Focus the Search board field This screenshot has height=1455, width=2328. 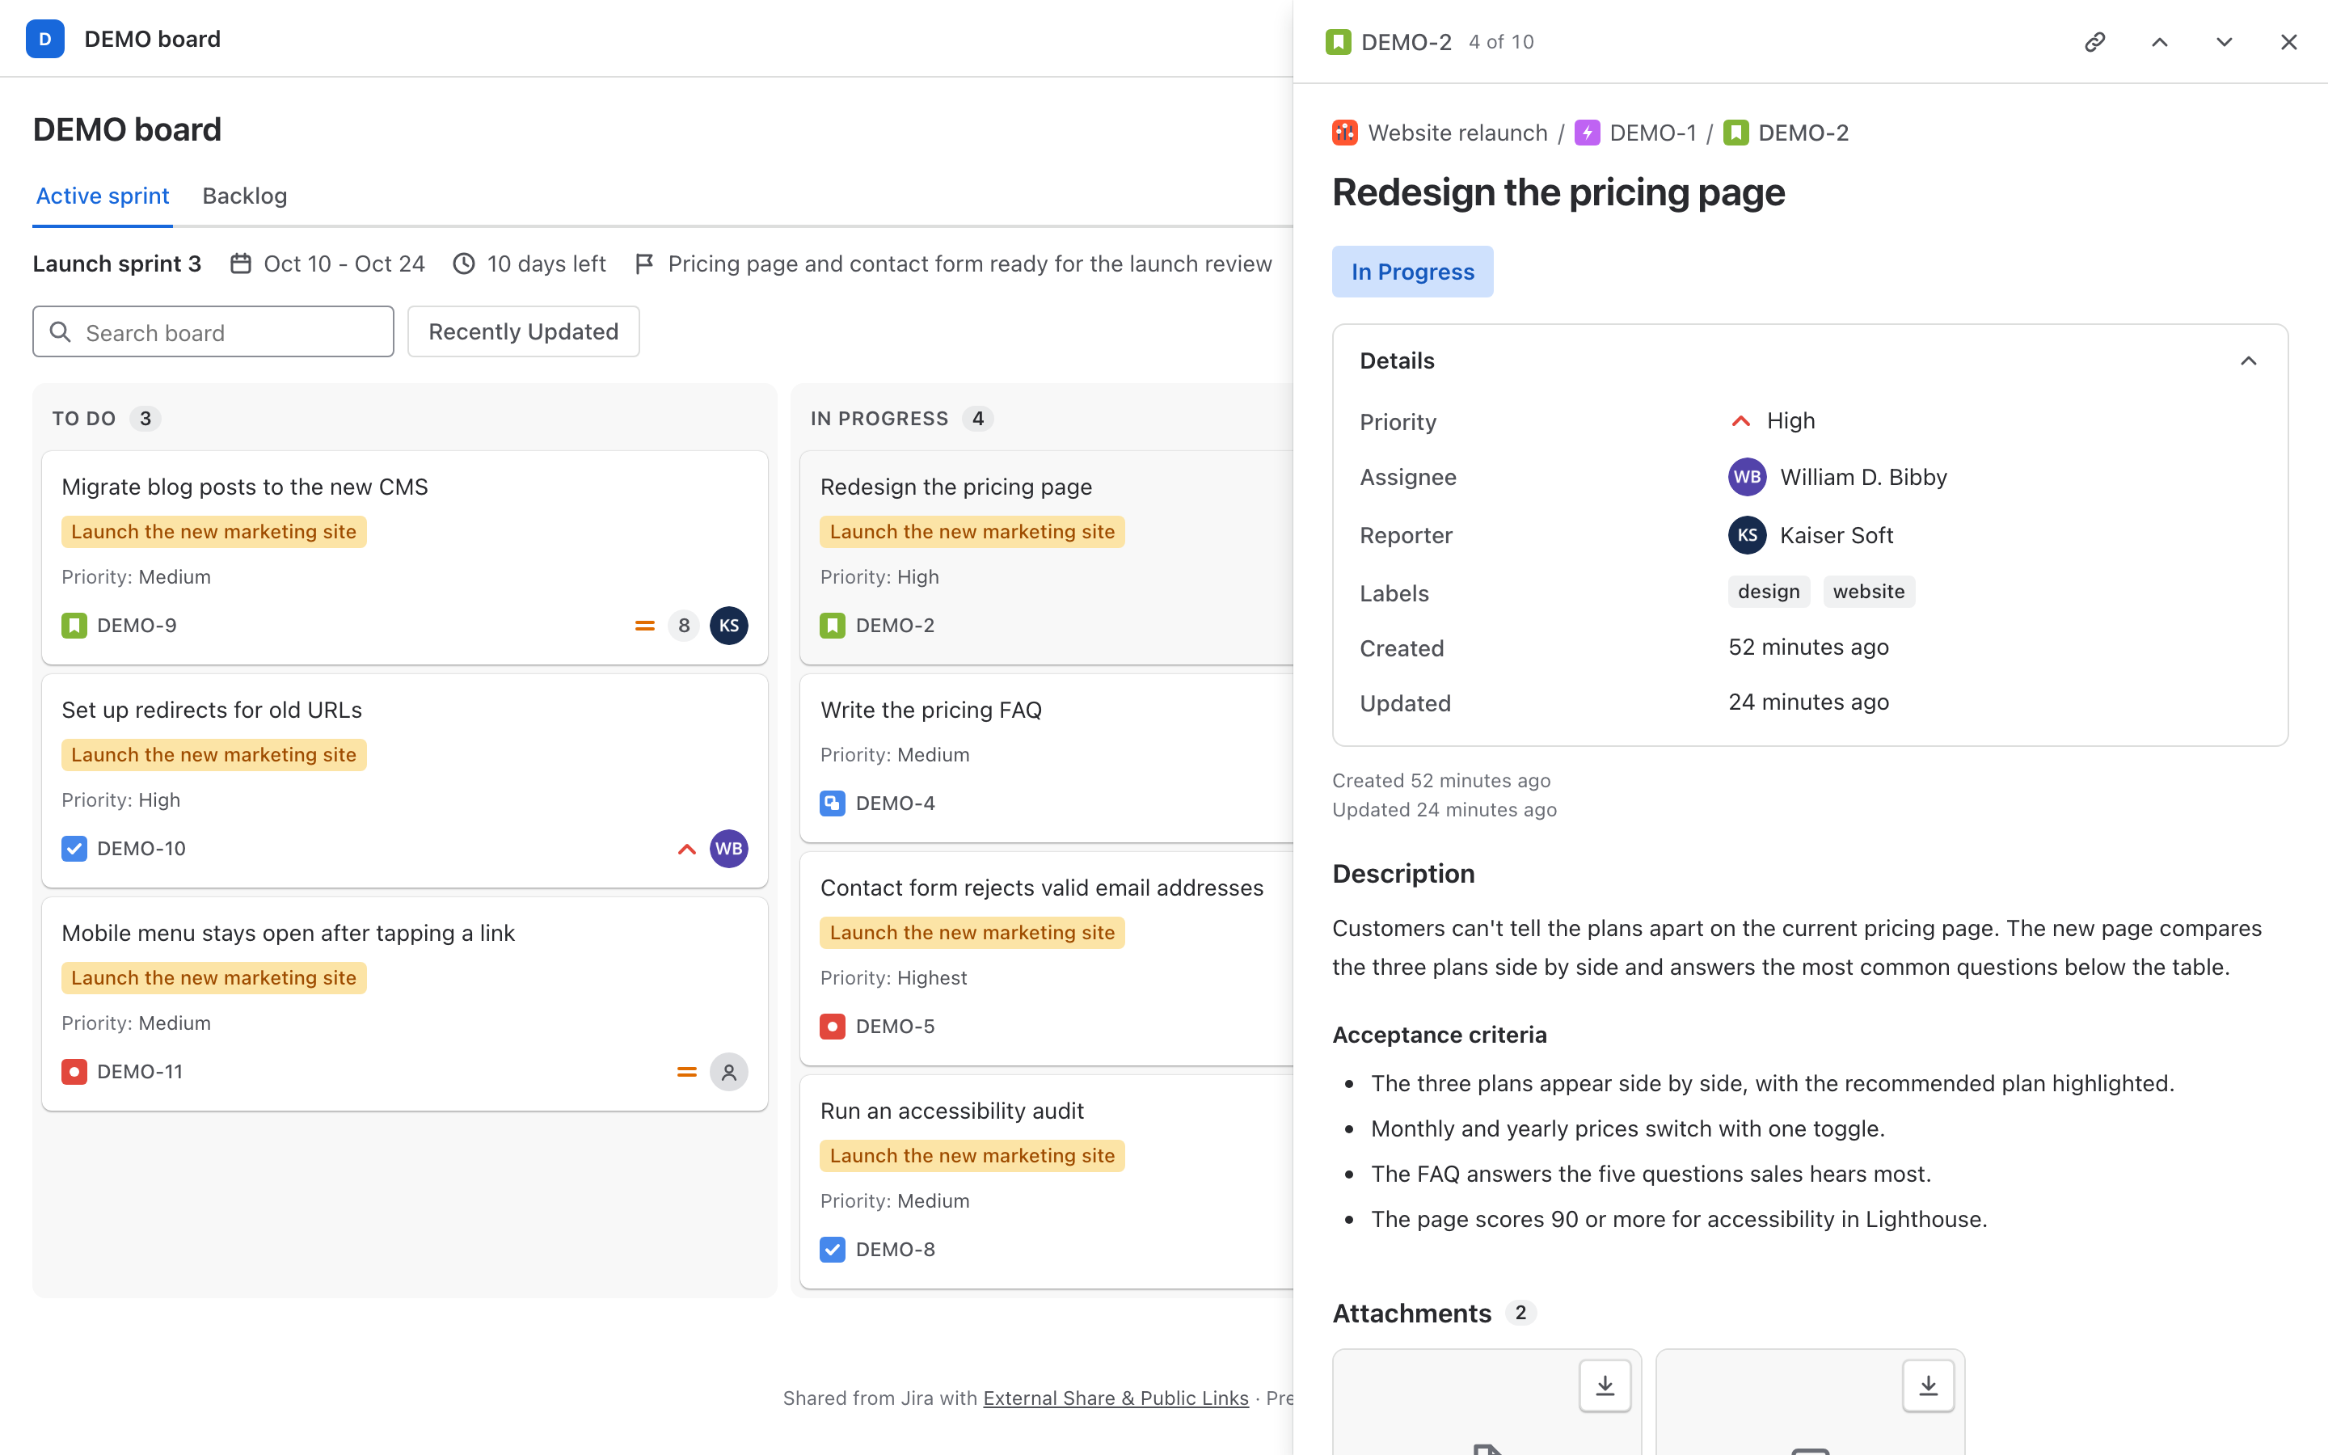click(213, 332)
